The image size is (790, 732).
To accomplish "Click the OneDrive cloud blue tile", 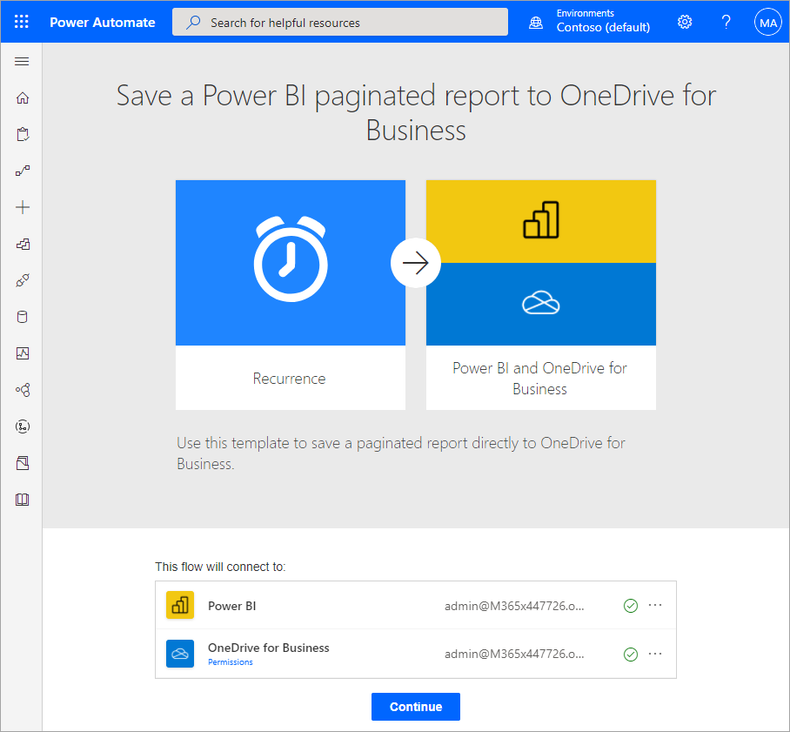I will (x=541, y=304).
